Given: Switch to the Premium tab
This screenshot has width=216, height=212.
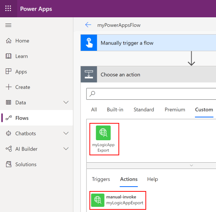Looking at the screenshot, I should tap(175, 110).
